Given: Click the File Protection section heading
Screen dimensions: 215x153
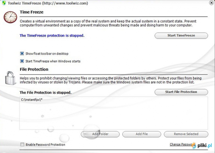Looking at the screenshot, I should tap(34, 69).
